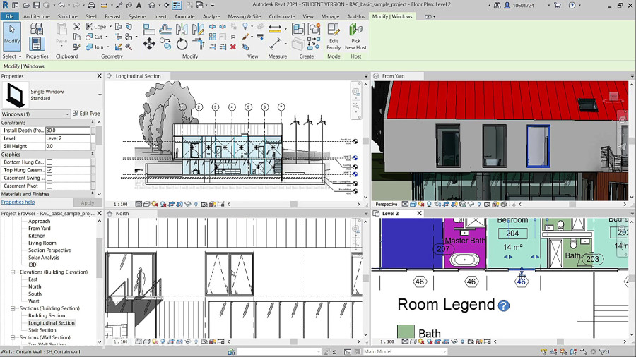Viewport: 636px width, 357px height.
Task: Switch to From Yard view tab
Action: 393,76
